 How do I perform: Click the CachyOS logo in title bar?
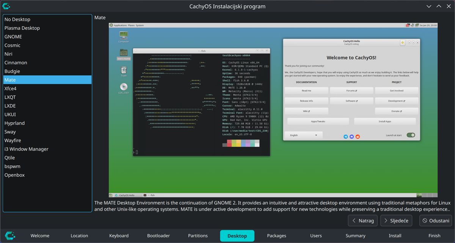(x=6, y=6)
